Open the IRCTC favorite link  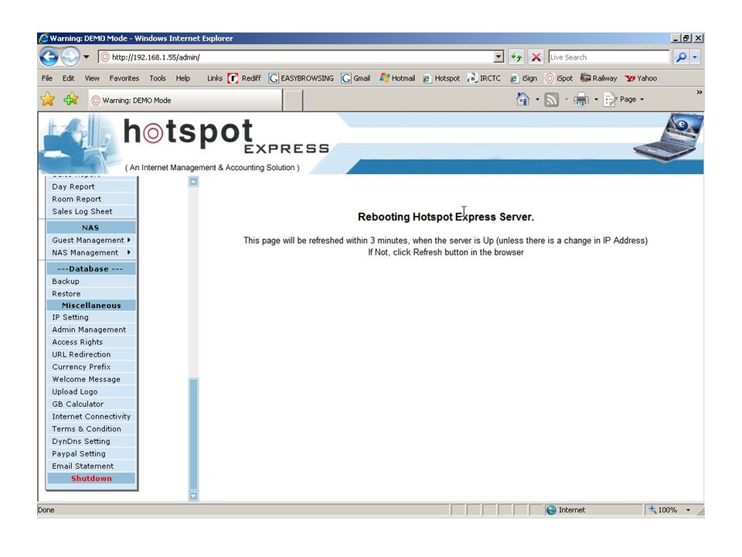[484, 78]
